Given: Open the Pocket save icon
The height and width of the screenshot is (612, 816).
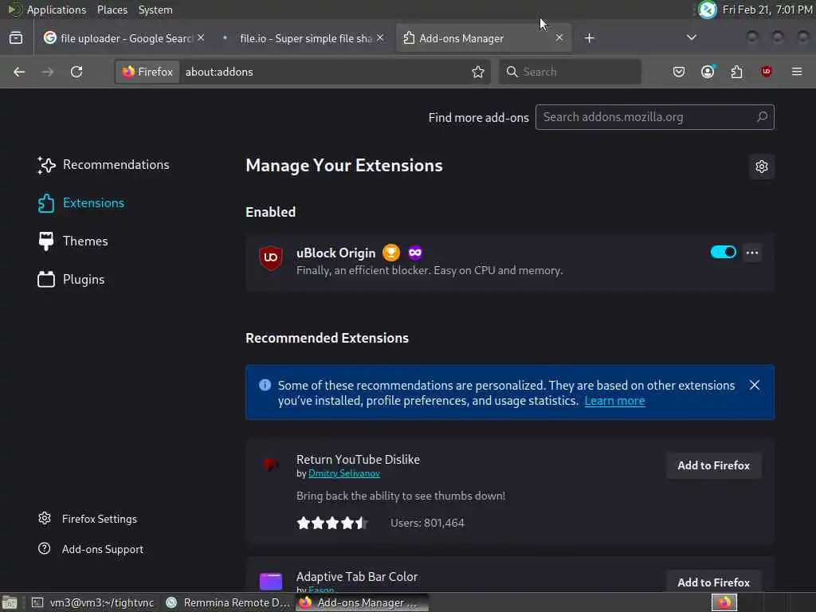Looking at the screenshot, I should [x=679, y=72].
